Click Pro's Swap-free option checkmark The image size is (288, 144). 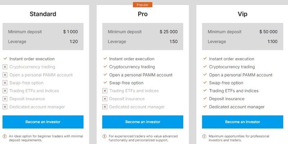(x=105, y=83)
